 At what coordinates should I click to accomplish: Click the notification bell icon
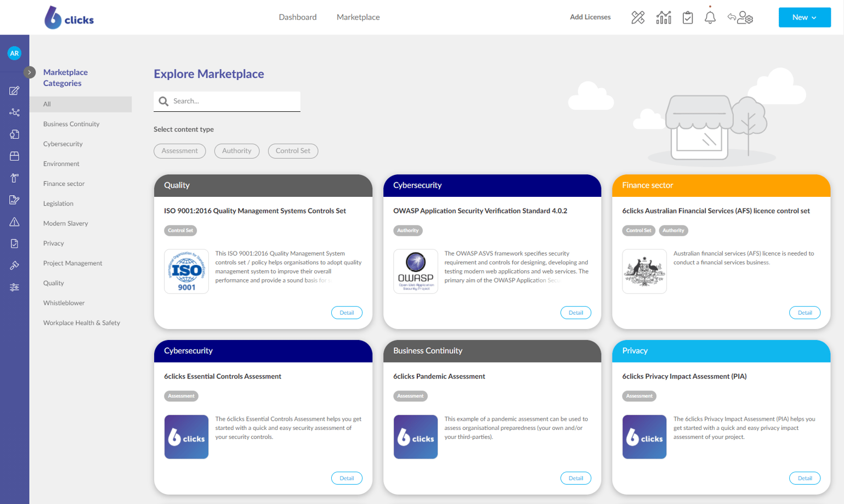tap(710, 18)
